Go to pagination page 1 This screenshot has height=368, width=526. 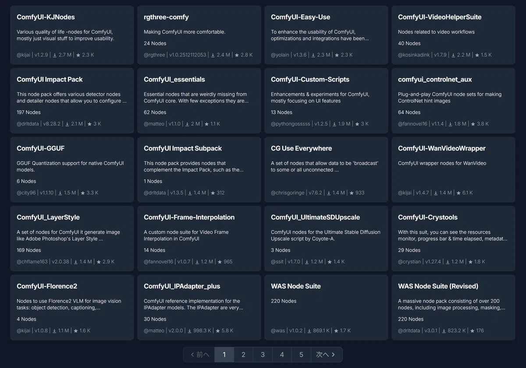[x=224, y=354]
